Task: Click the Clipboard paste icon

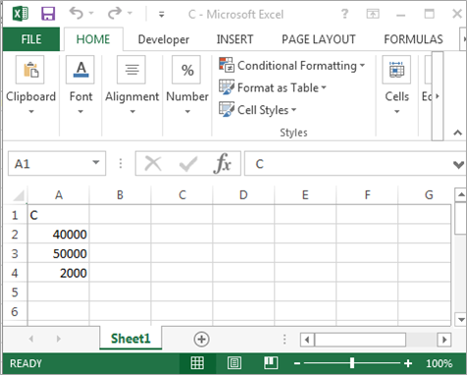Action: 30,70
